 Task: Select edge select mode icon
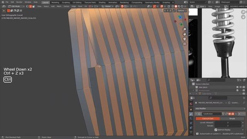coord(30,7)
